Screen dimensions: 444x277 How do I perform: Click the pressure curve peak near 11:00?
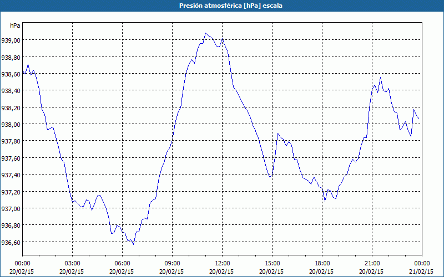click(205, 33)
